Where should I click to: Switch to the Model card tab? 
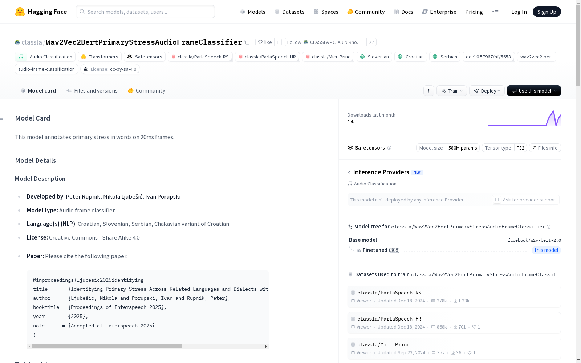[38, 91]
